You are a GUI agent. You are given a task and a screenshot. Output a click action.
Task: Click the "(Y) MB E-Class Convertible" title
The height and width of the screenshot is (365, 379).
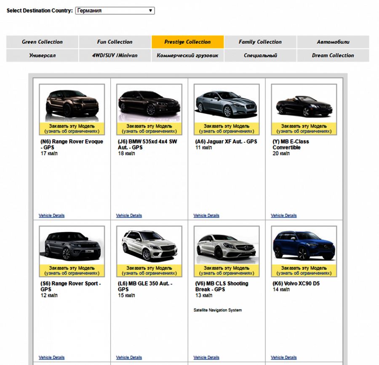click(291, 144)
